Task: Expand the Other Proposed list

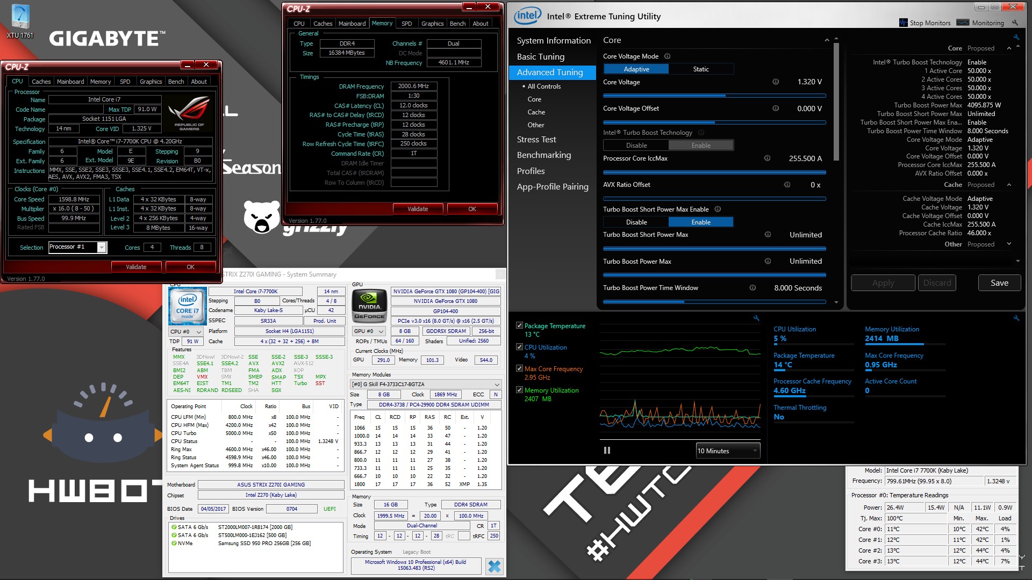Action: [x=1009, y=244]
